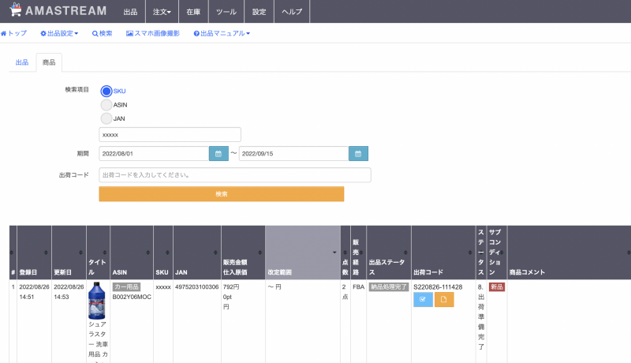Open calendar for end date
Image resolution: width=631 pixels, height=363 pixels.
[x=358, y=153]
